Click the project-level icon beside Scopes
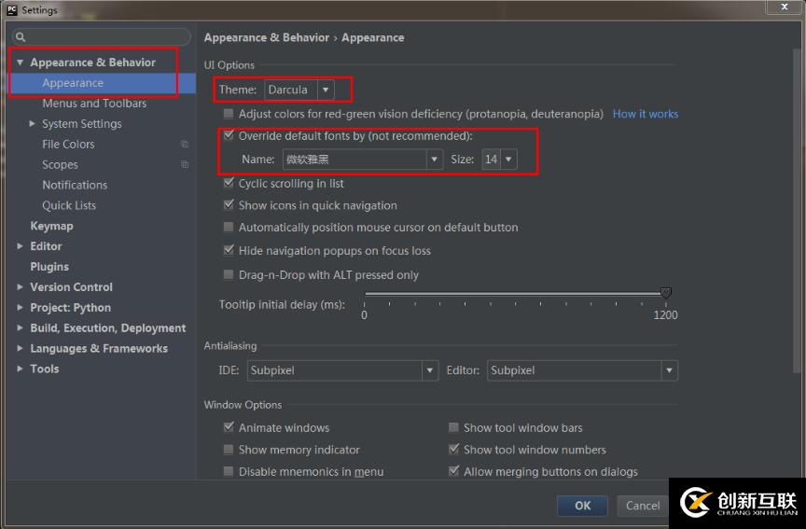 185,165
